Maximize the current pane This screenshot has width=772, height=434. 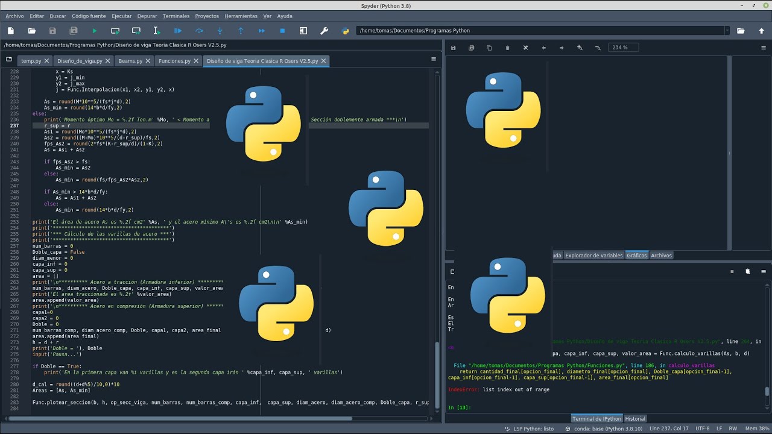click(x=303, y=31)
